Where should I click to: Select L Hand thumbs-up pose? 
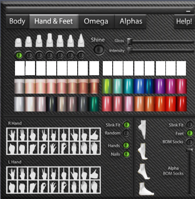pos(95,173)
